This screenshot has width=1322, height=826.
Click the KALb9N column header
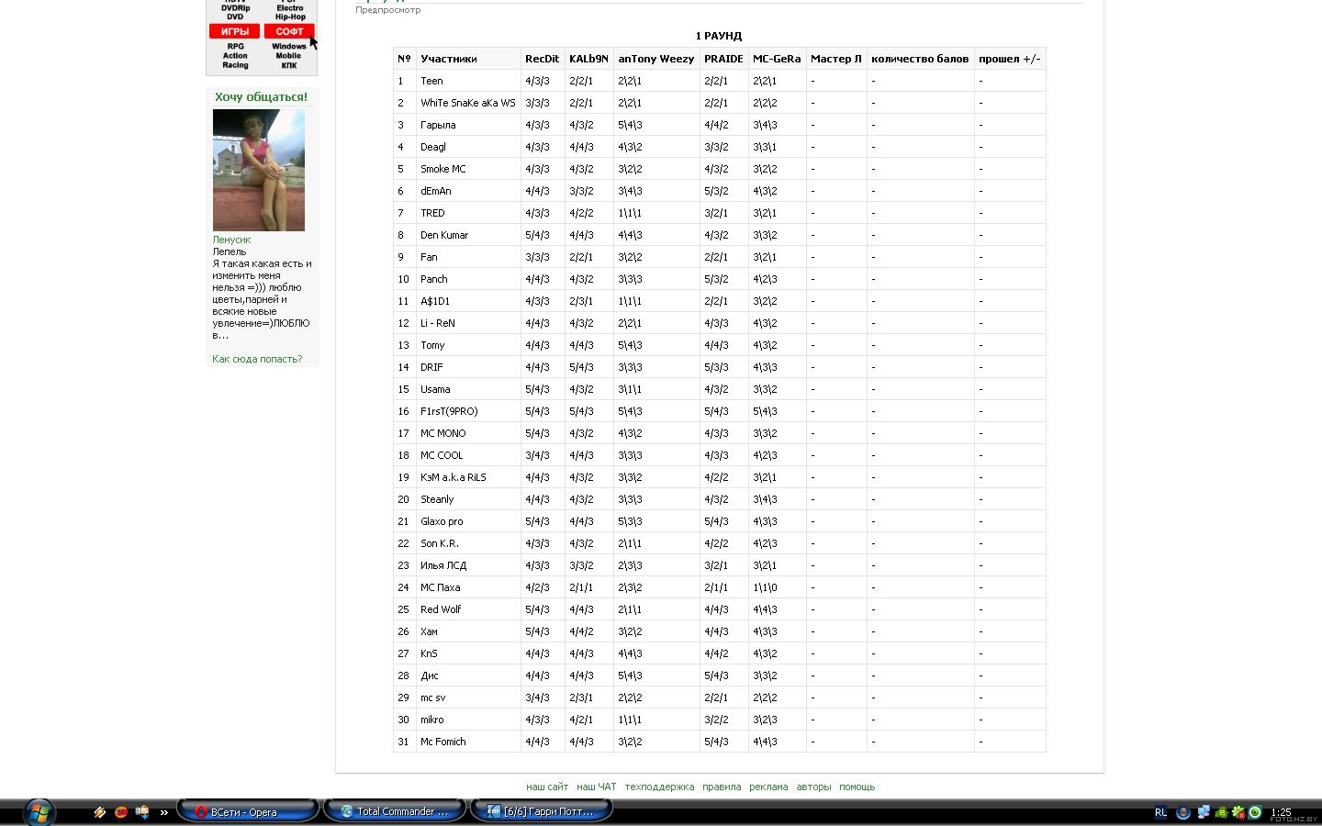click(x=588, y=59)
